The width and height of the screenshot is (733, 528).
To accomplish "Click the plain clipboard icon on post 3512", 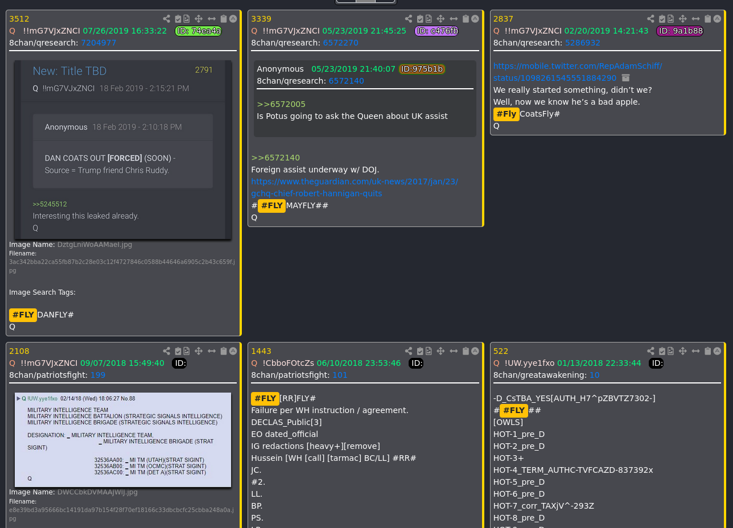I will pos(224,19).
